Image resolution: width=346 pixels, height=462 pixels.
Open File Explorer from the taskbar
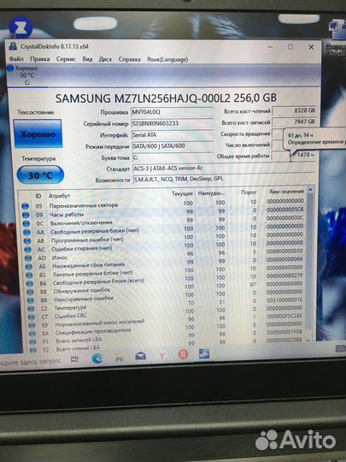tap(119, 358)
